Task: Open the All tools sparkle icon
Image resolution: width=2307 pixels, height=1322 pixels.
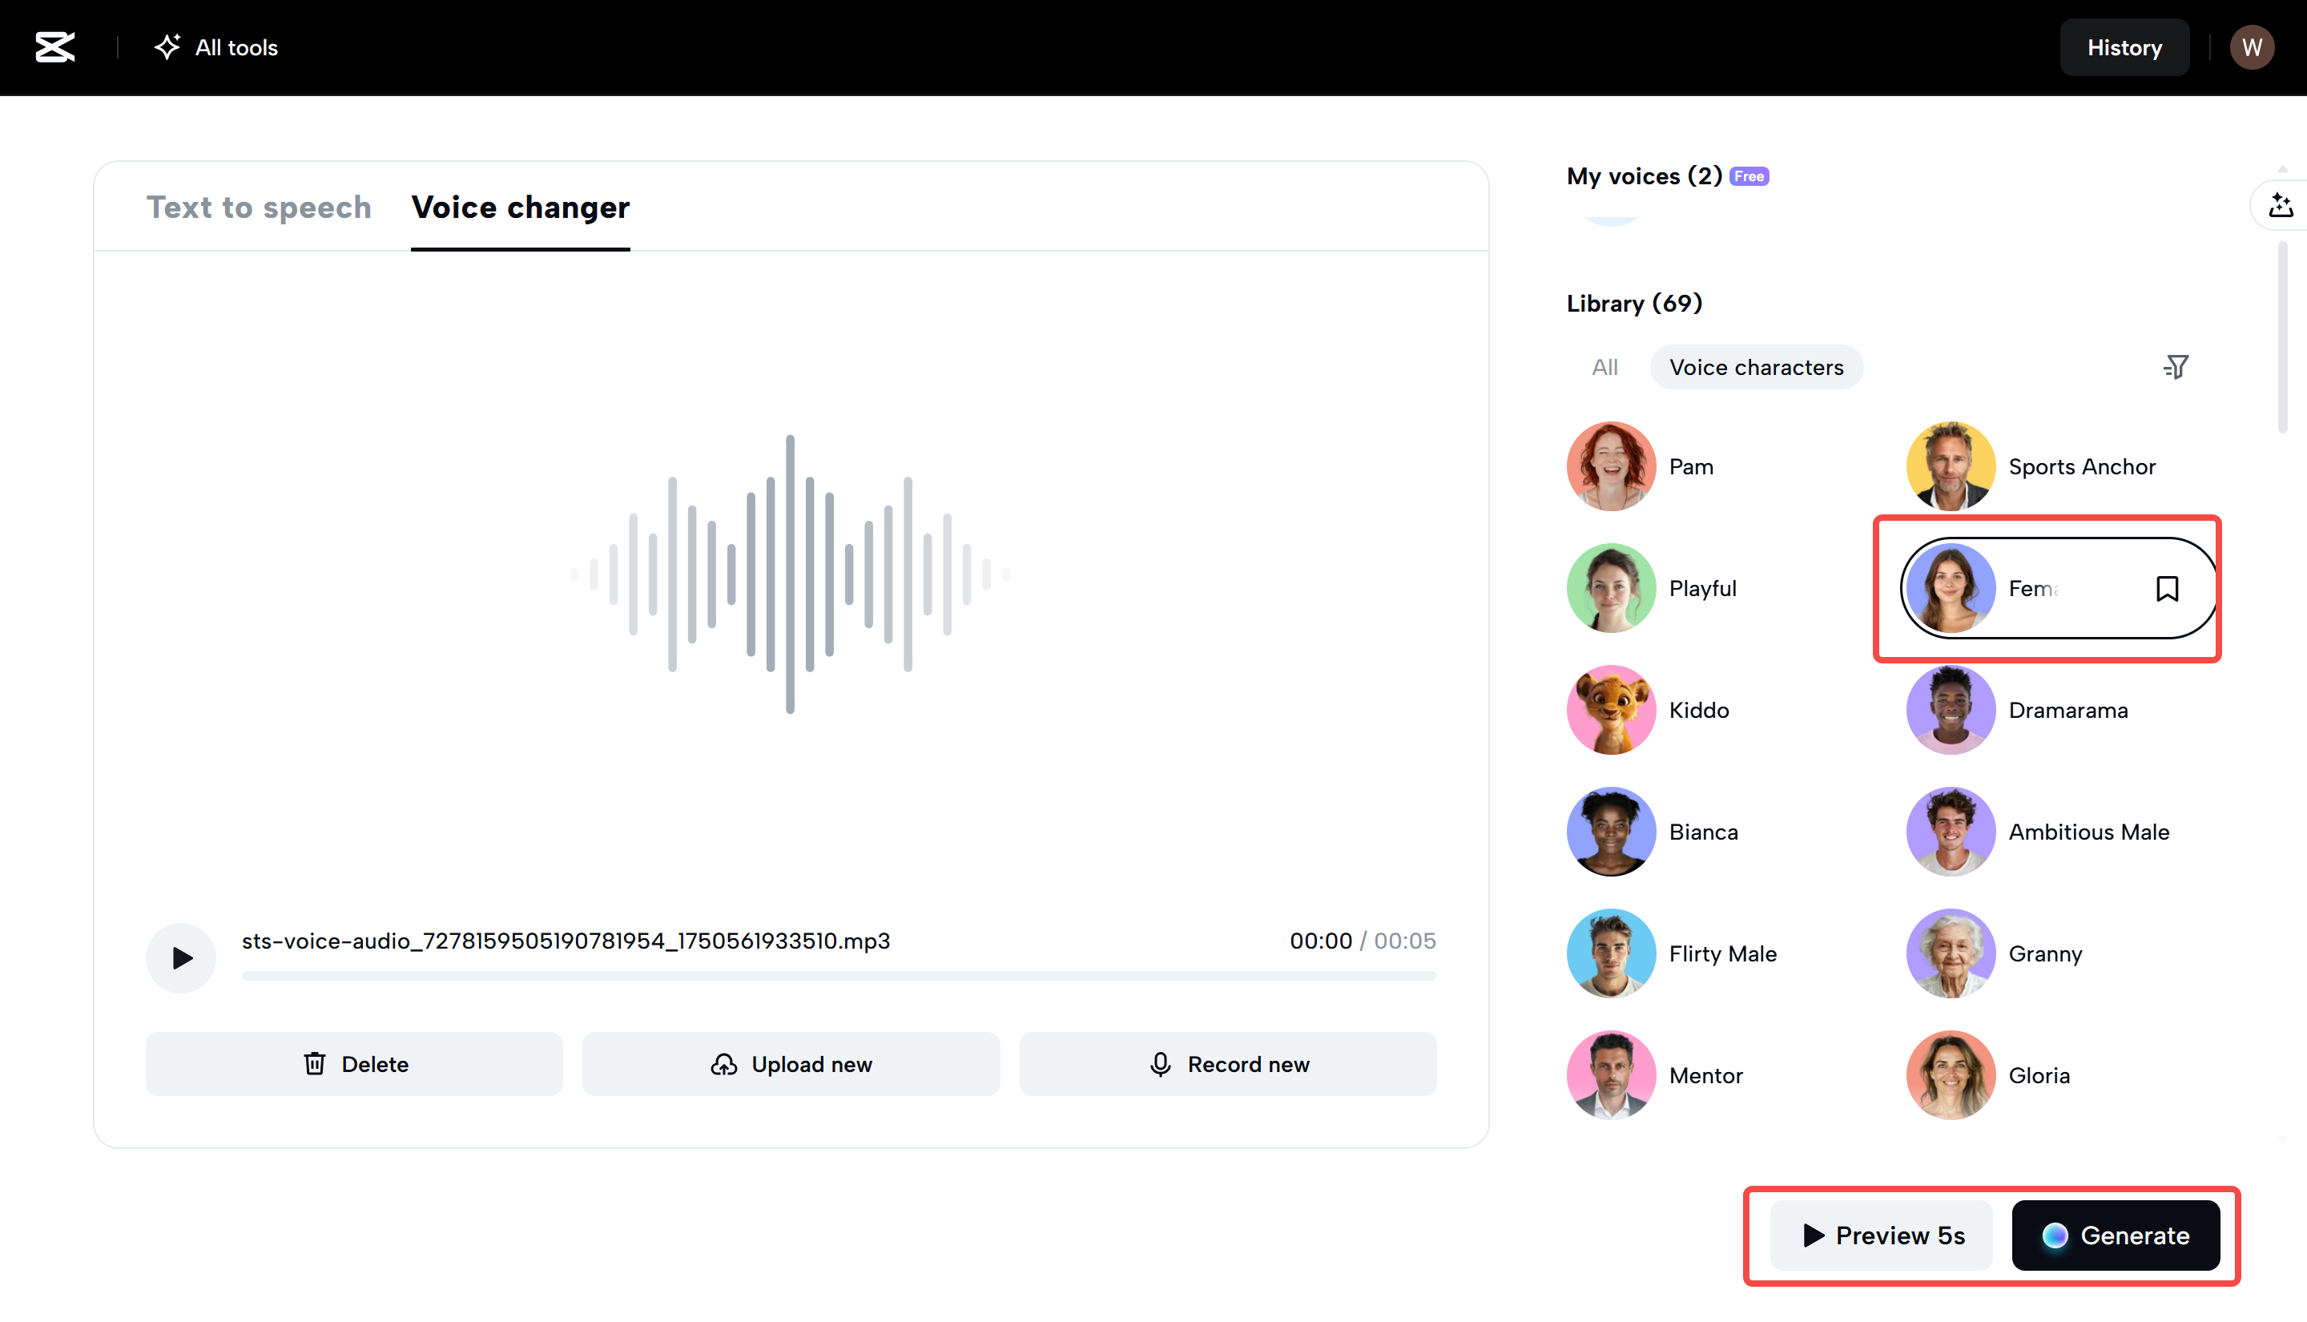Action: (x=168, y=46)
